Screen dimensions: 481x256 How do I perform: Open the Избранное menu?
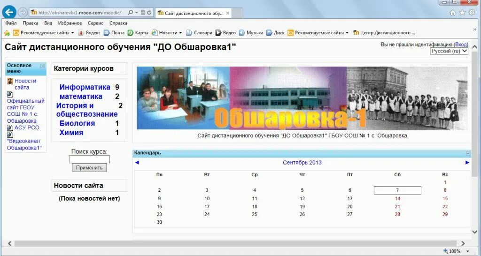(x=70, y=23)
